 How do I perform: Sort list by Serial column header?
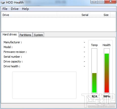(x=73, y=15)
